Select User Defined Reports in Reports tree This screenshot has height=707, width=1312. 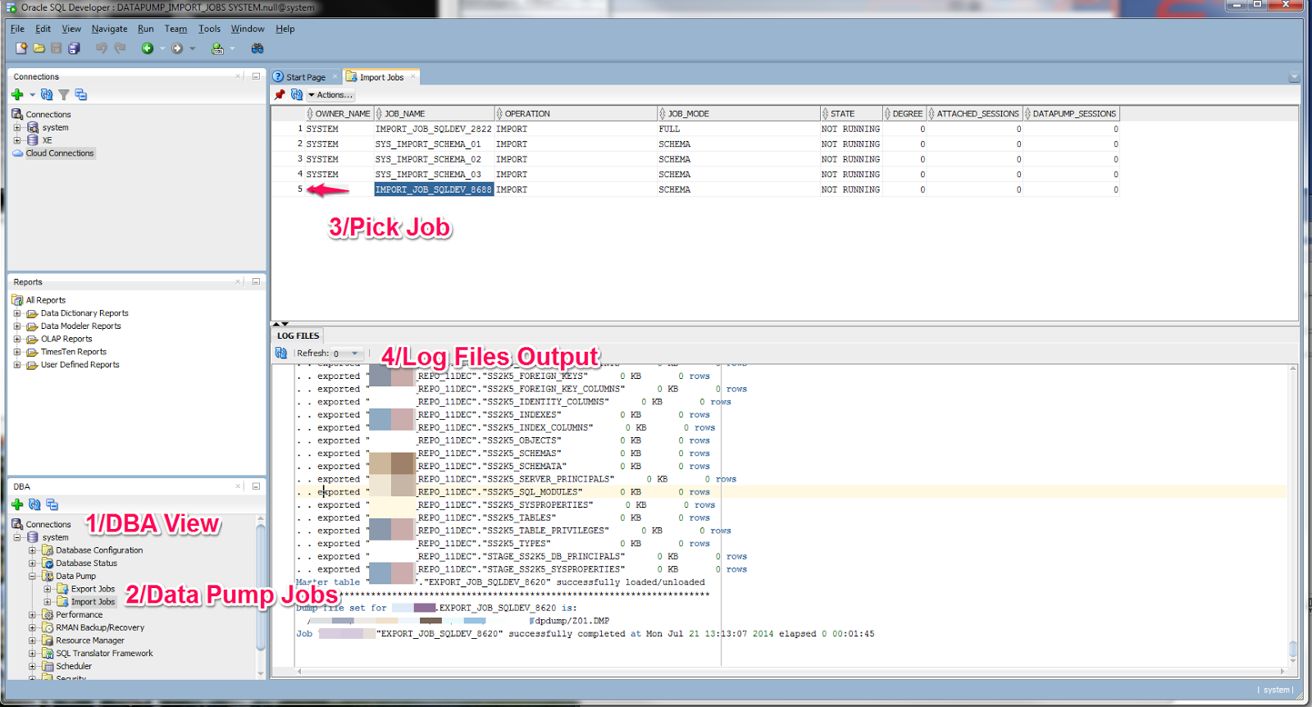point(80,365)
